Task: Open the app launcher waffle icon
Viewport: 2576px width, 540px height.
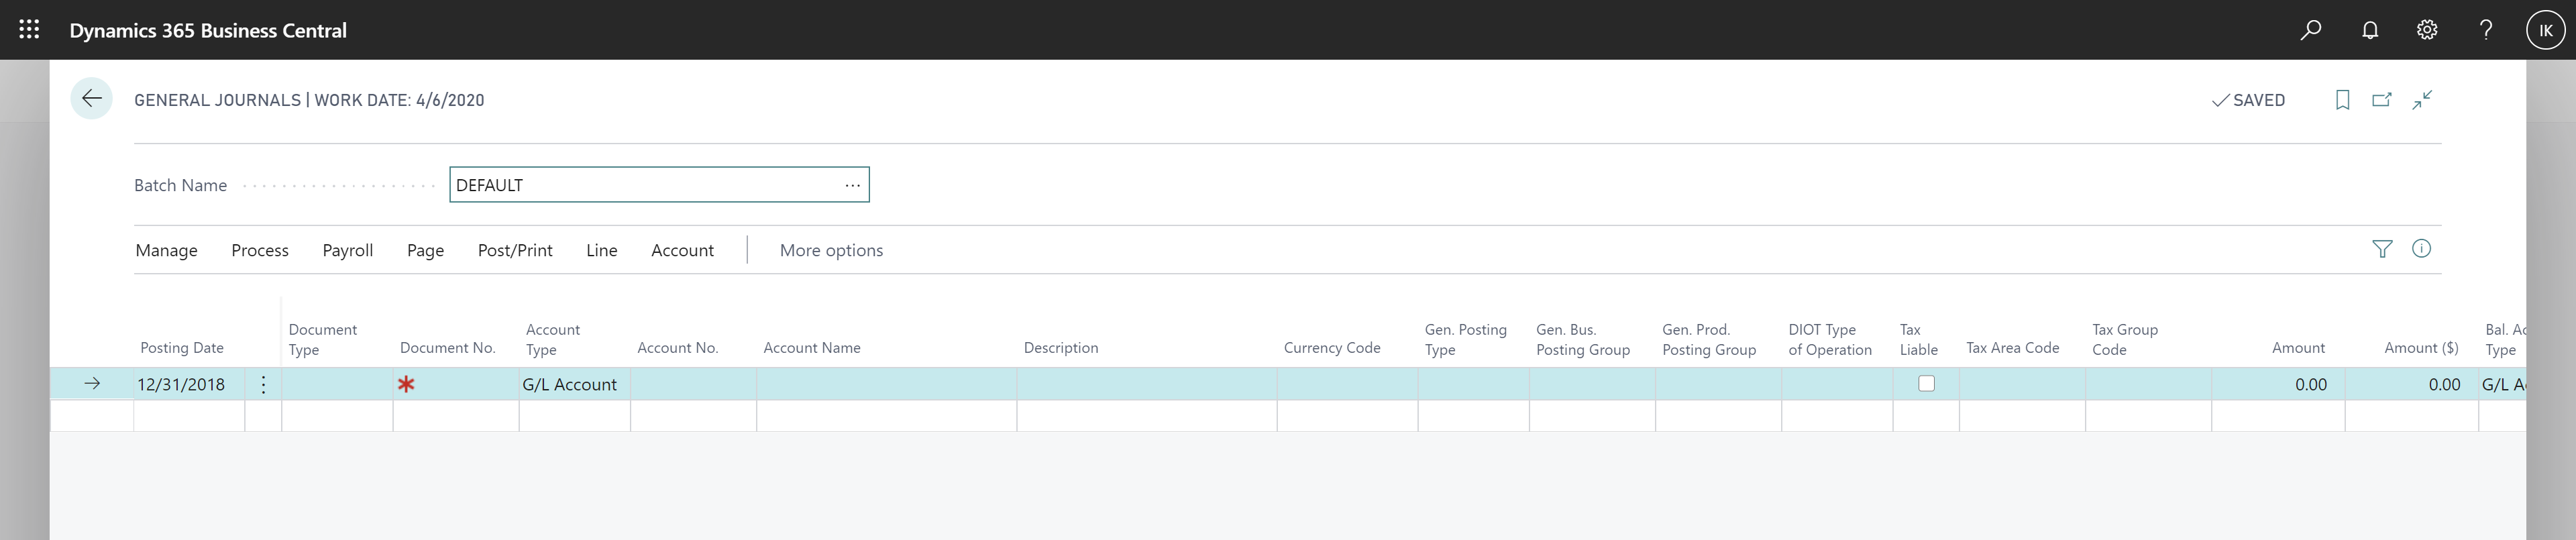Action: click(29, 30)
